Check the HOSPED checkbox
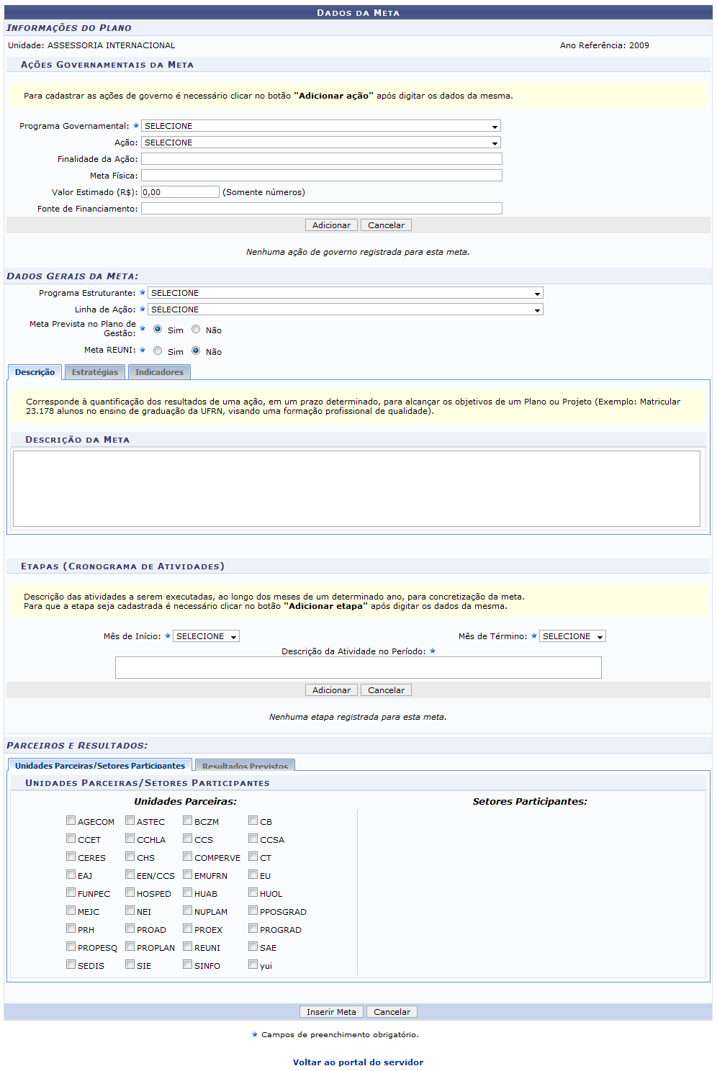This screenshot has height=1071, width=717. point(130,892)
